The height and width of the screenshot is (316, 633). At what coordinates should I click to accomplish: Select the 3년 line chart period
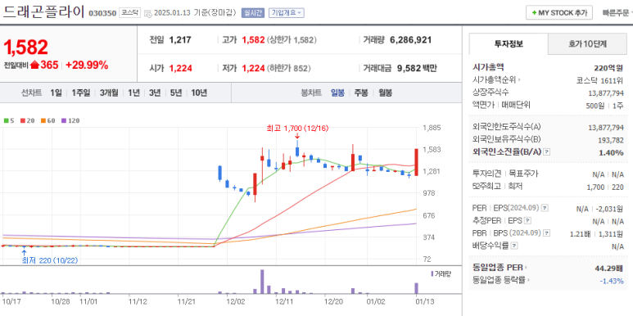tap(155, 93)
